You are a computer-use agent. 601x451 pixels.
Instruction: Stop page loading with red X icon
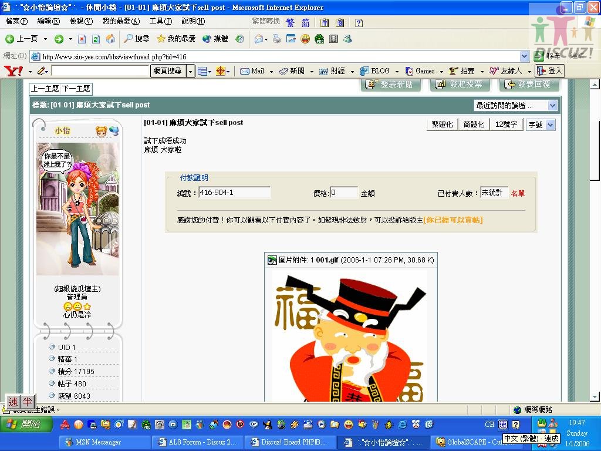(x=82, y=39)
